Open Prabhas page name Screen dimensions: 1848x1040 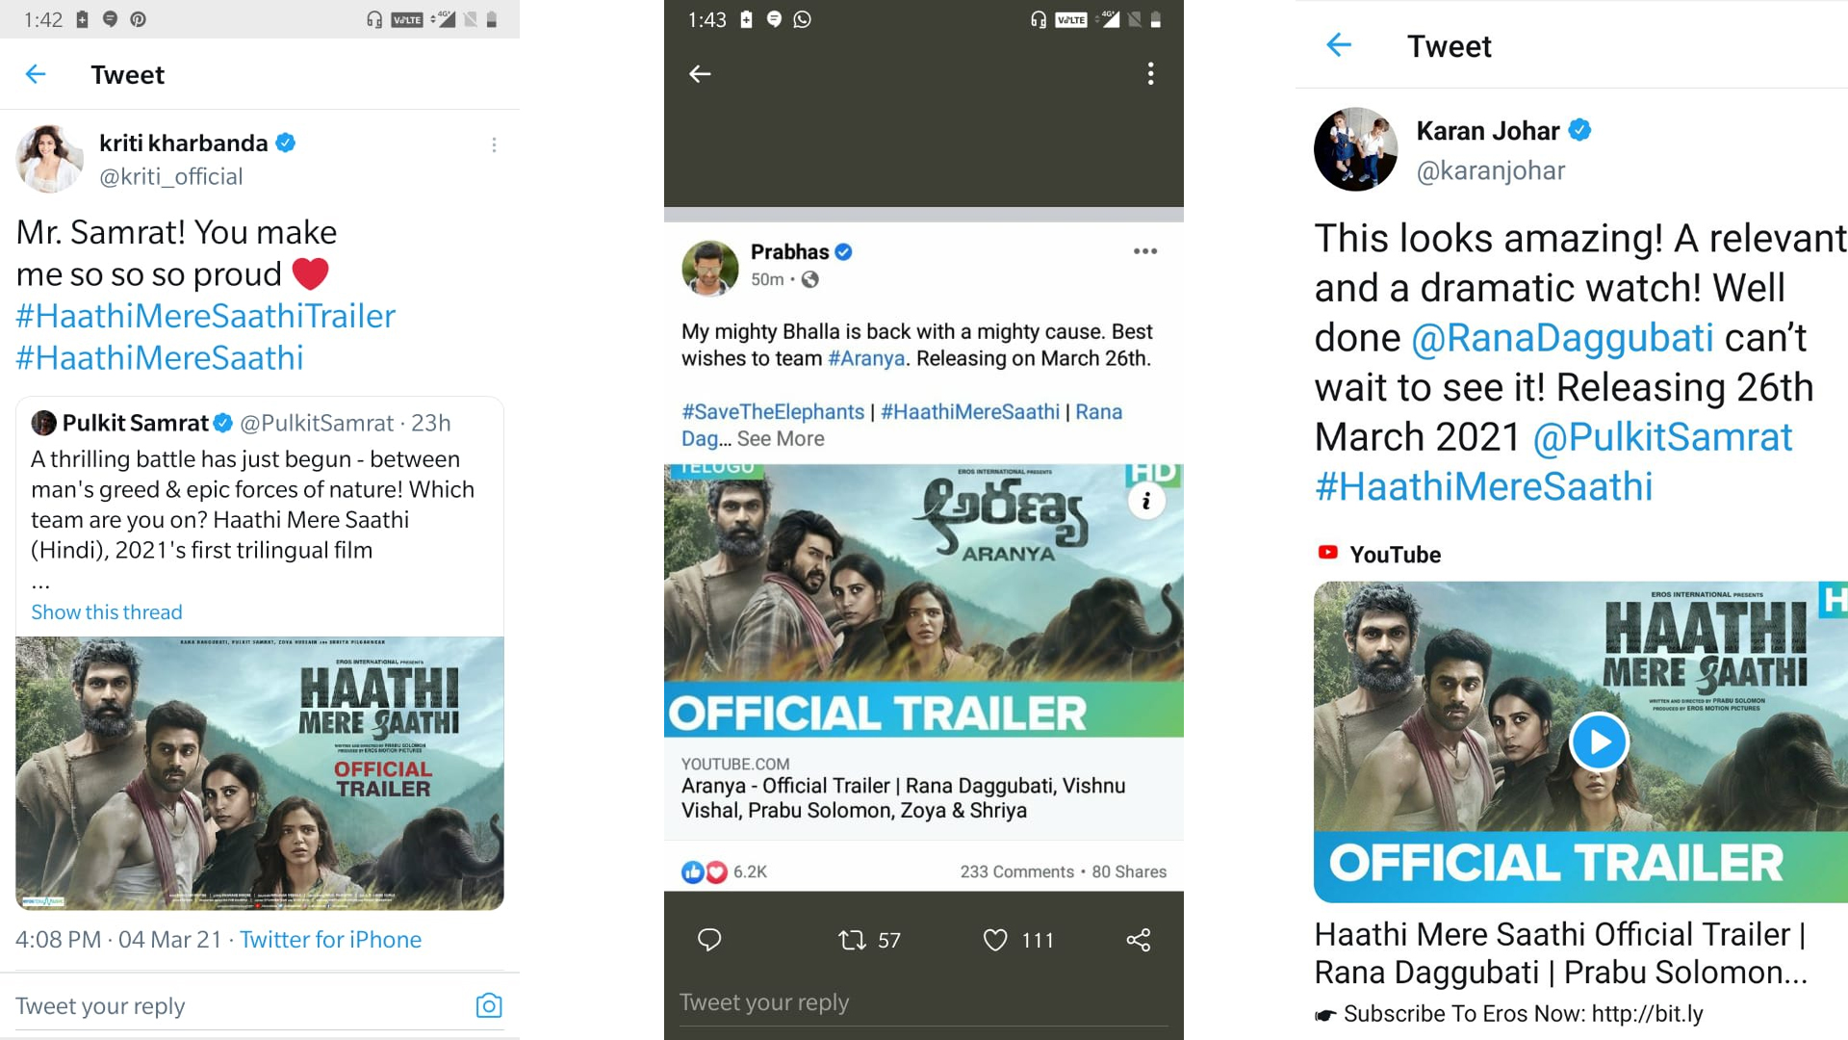(789, 252)
